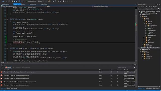Viewport: 161px width, 91px height.
Task: Switch to the BoxButton.cs editor tab
Action: [33, 4]
